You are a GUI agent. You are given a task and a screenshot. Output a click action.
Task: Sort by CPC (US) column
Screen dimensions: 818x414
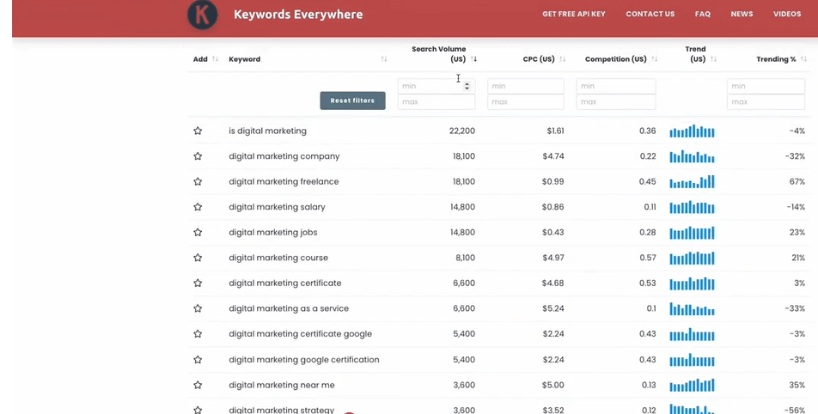click(562, 59)
